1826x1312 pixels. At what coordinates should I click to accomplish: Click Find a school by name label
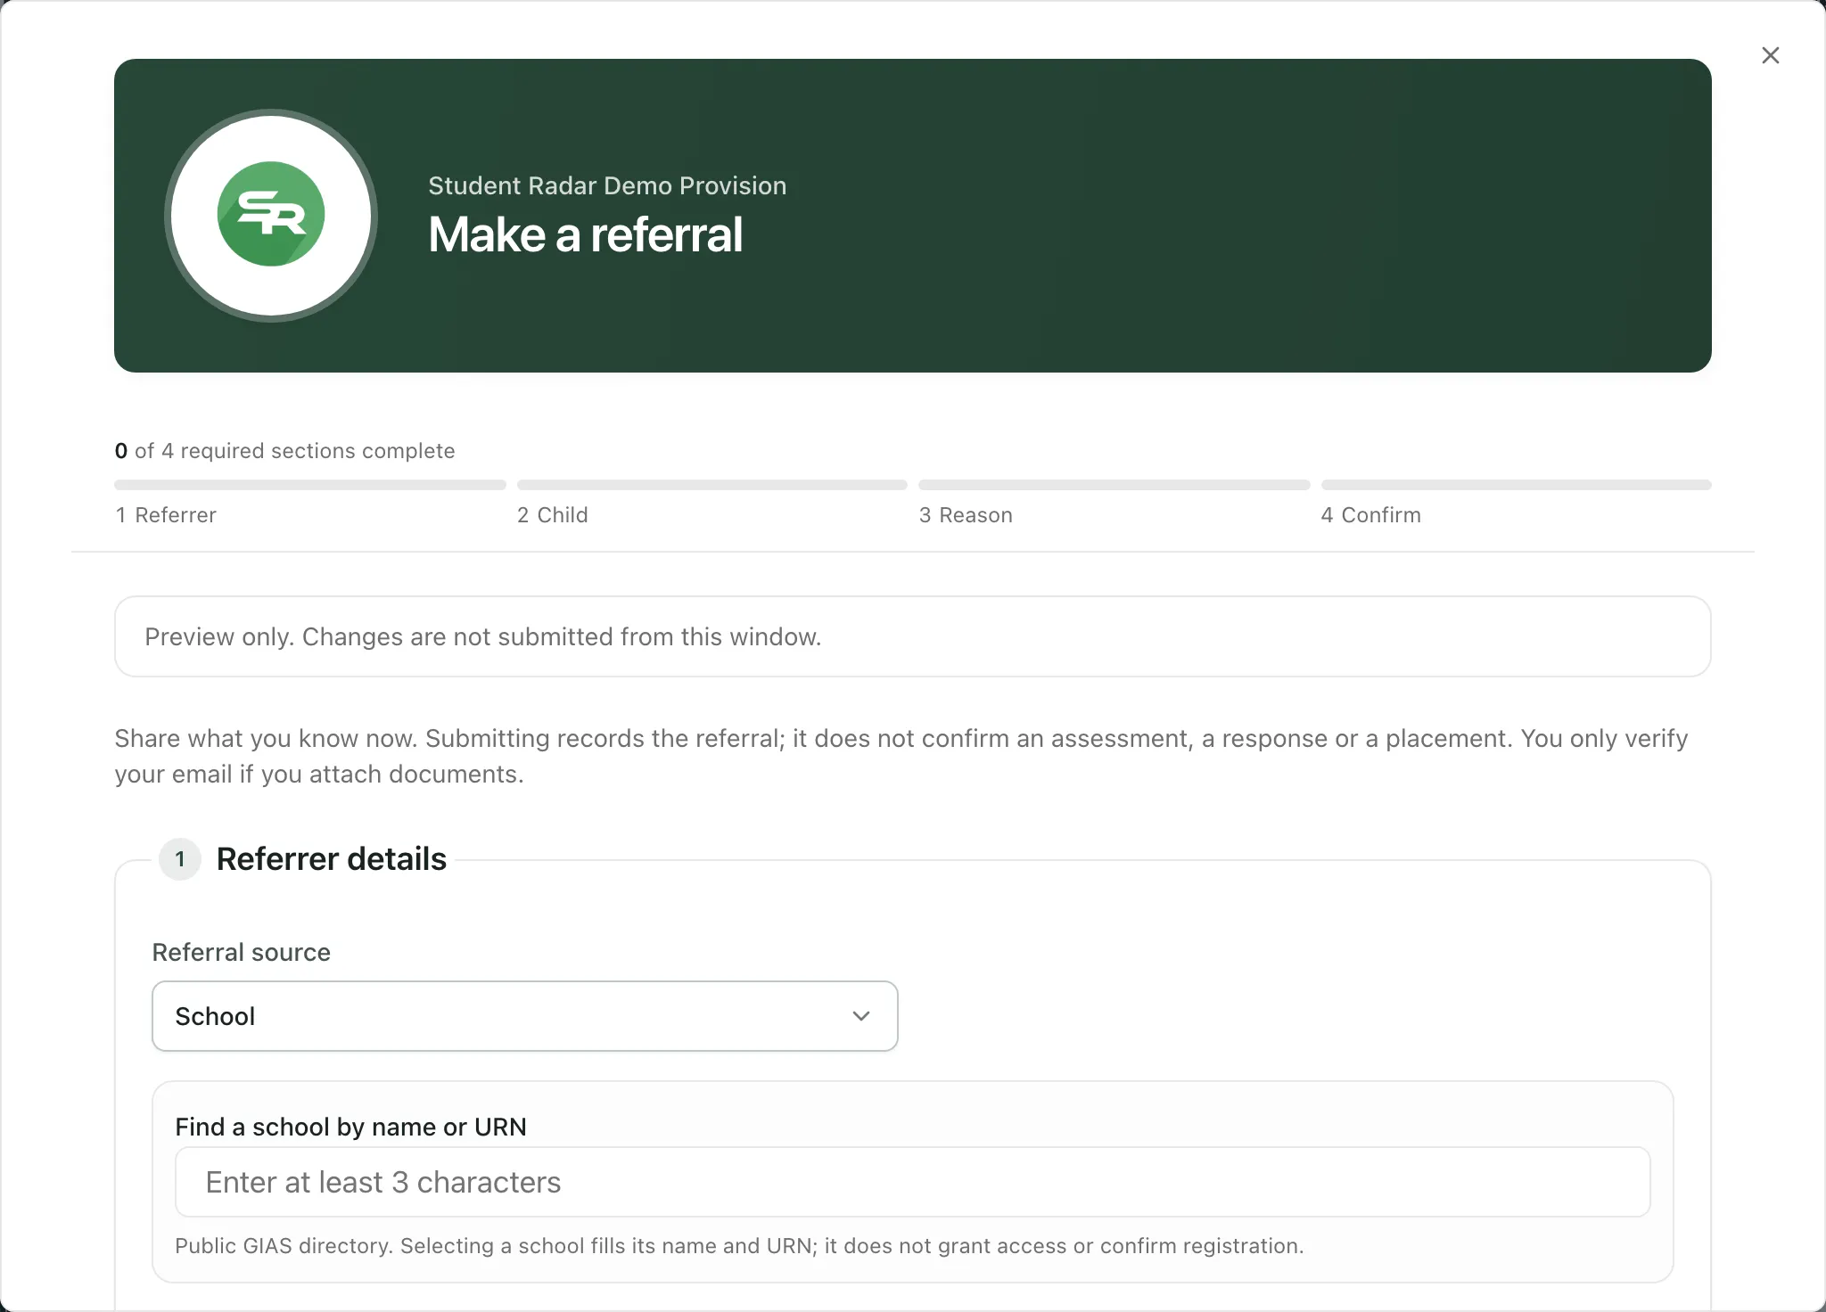coord(351,1127)
